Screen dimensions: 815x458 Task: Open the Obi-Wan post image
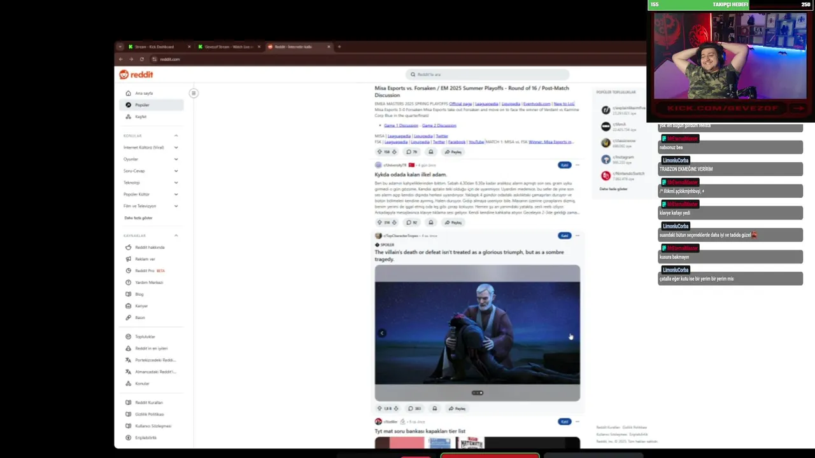(478, 333)
